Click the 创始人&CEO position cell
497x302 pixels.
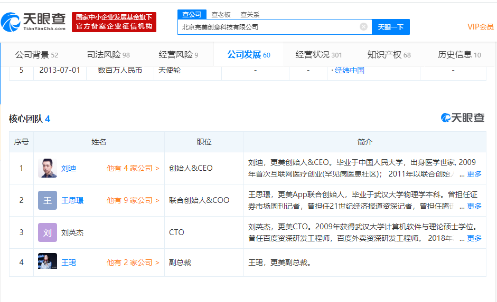(204, 168)
